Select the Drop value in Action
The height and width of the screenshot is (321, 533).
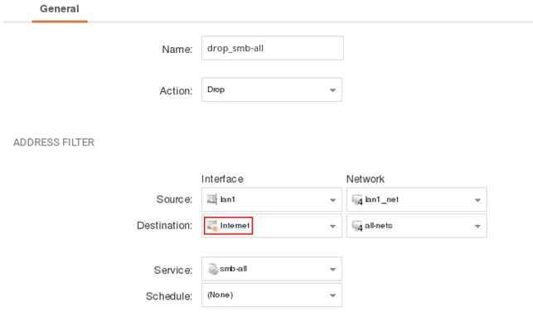point(216,89)
